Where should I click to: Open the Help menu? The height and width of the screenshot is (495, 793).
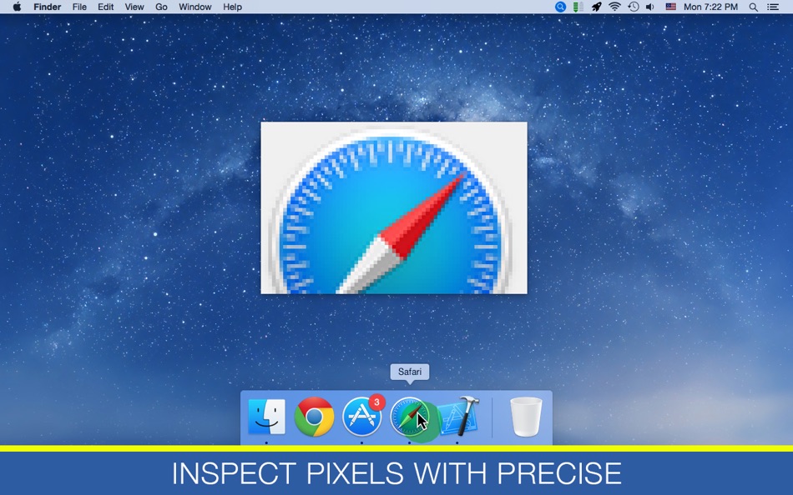pyautogui.click(x=232, y=7)
